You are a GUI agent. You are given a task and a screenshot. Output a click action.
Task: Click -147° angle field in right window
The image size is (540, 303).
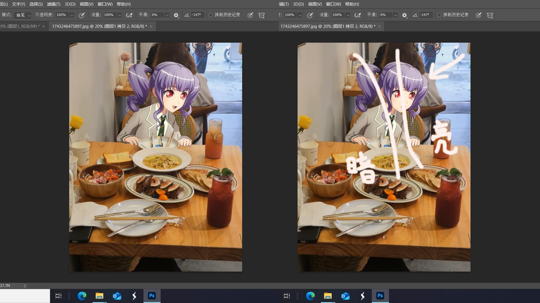[426, 15]
